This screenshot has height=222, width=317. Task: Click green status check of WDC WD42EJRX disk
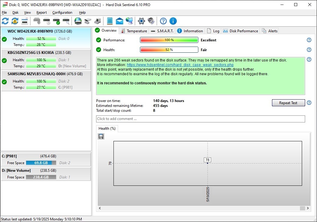pos(4,39)
